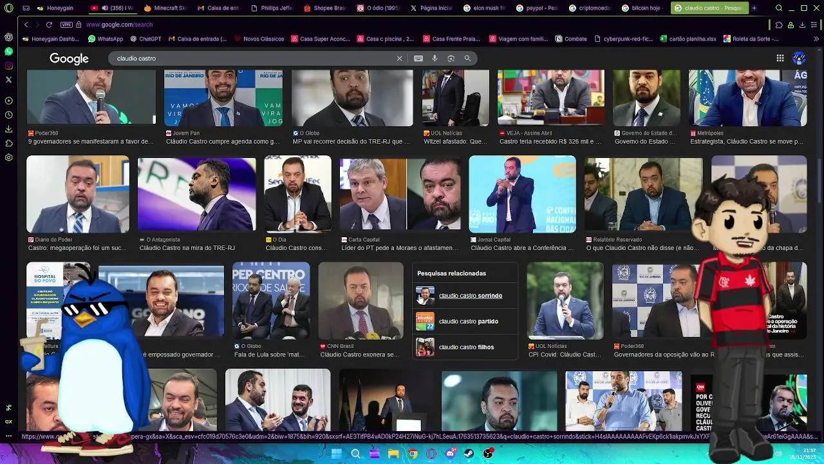Open the Player icon in the sidebar
824x464 pixels.
point(8,101)
